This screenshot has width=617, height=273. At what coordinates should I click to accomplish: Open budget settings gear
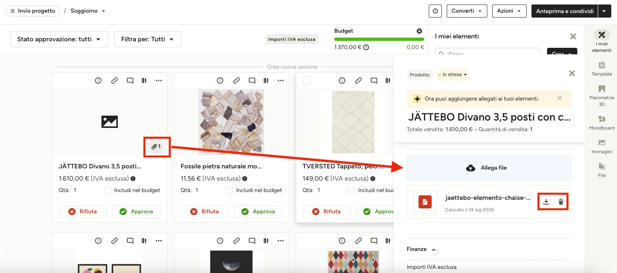(419, 31)
